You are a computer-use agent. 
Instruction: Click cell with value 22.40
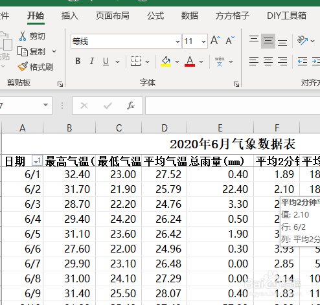220,189
